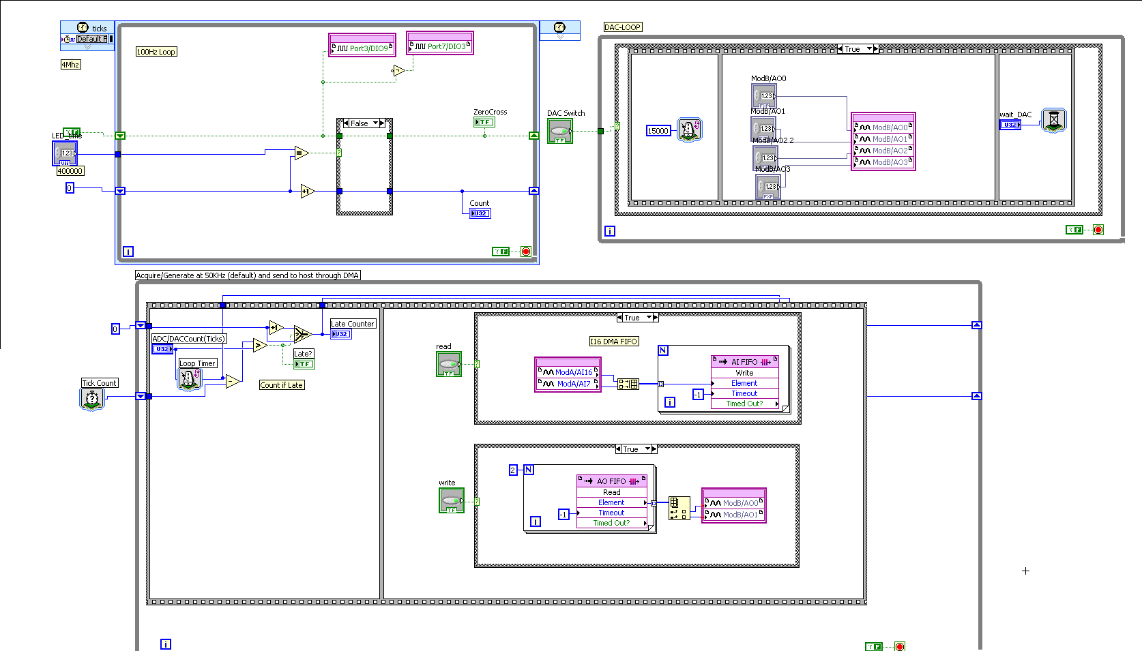Screen dimensions: 1142x651
Task: Select the Build Array node after ModA/AI7
Action: pyautogui.click(x=628, y=384)
